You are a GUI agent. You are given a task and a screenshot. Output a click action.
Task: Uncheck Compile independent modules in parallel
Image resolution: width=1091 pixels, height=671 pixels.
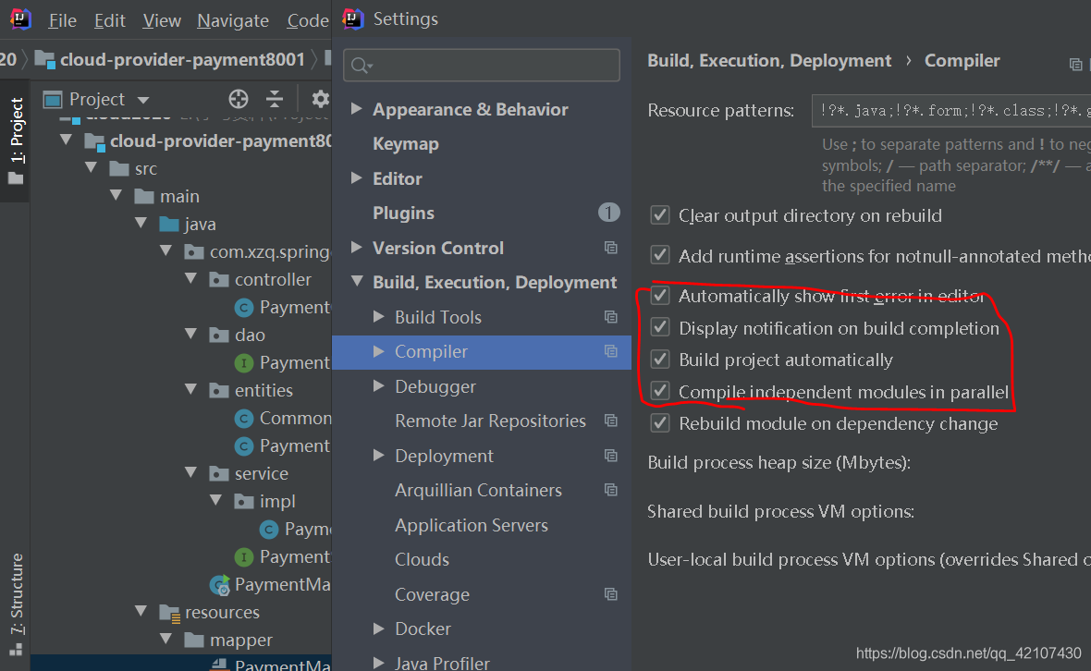[x=660, y=392]
